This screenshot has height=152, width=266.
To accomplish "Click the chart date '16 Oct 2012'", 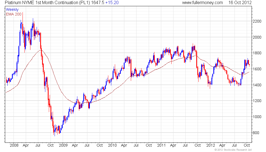I will 240,3.
